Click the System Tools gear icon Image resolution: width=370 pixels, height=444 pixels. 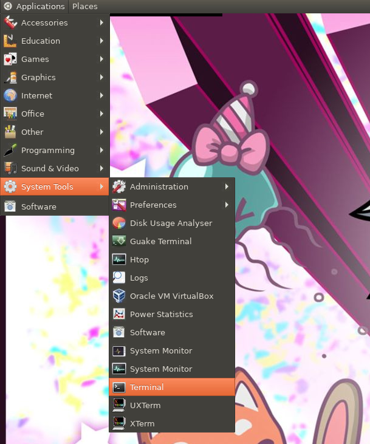click(10, 186)
